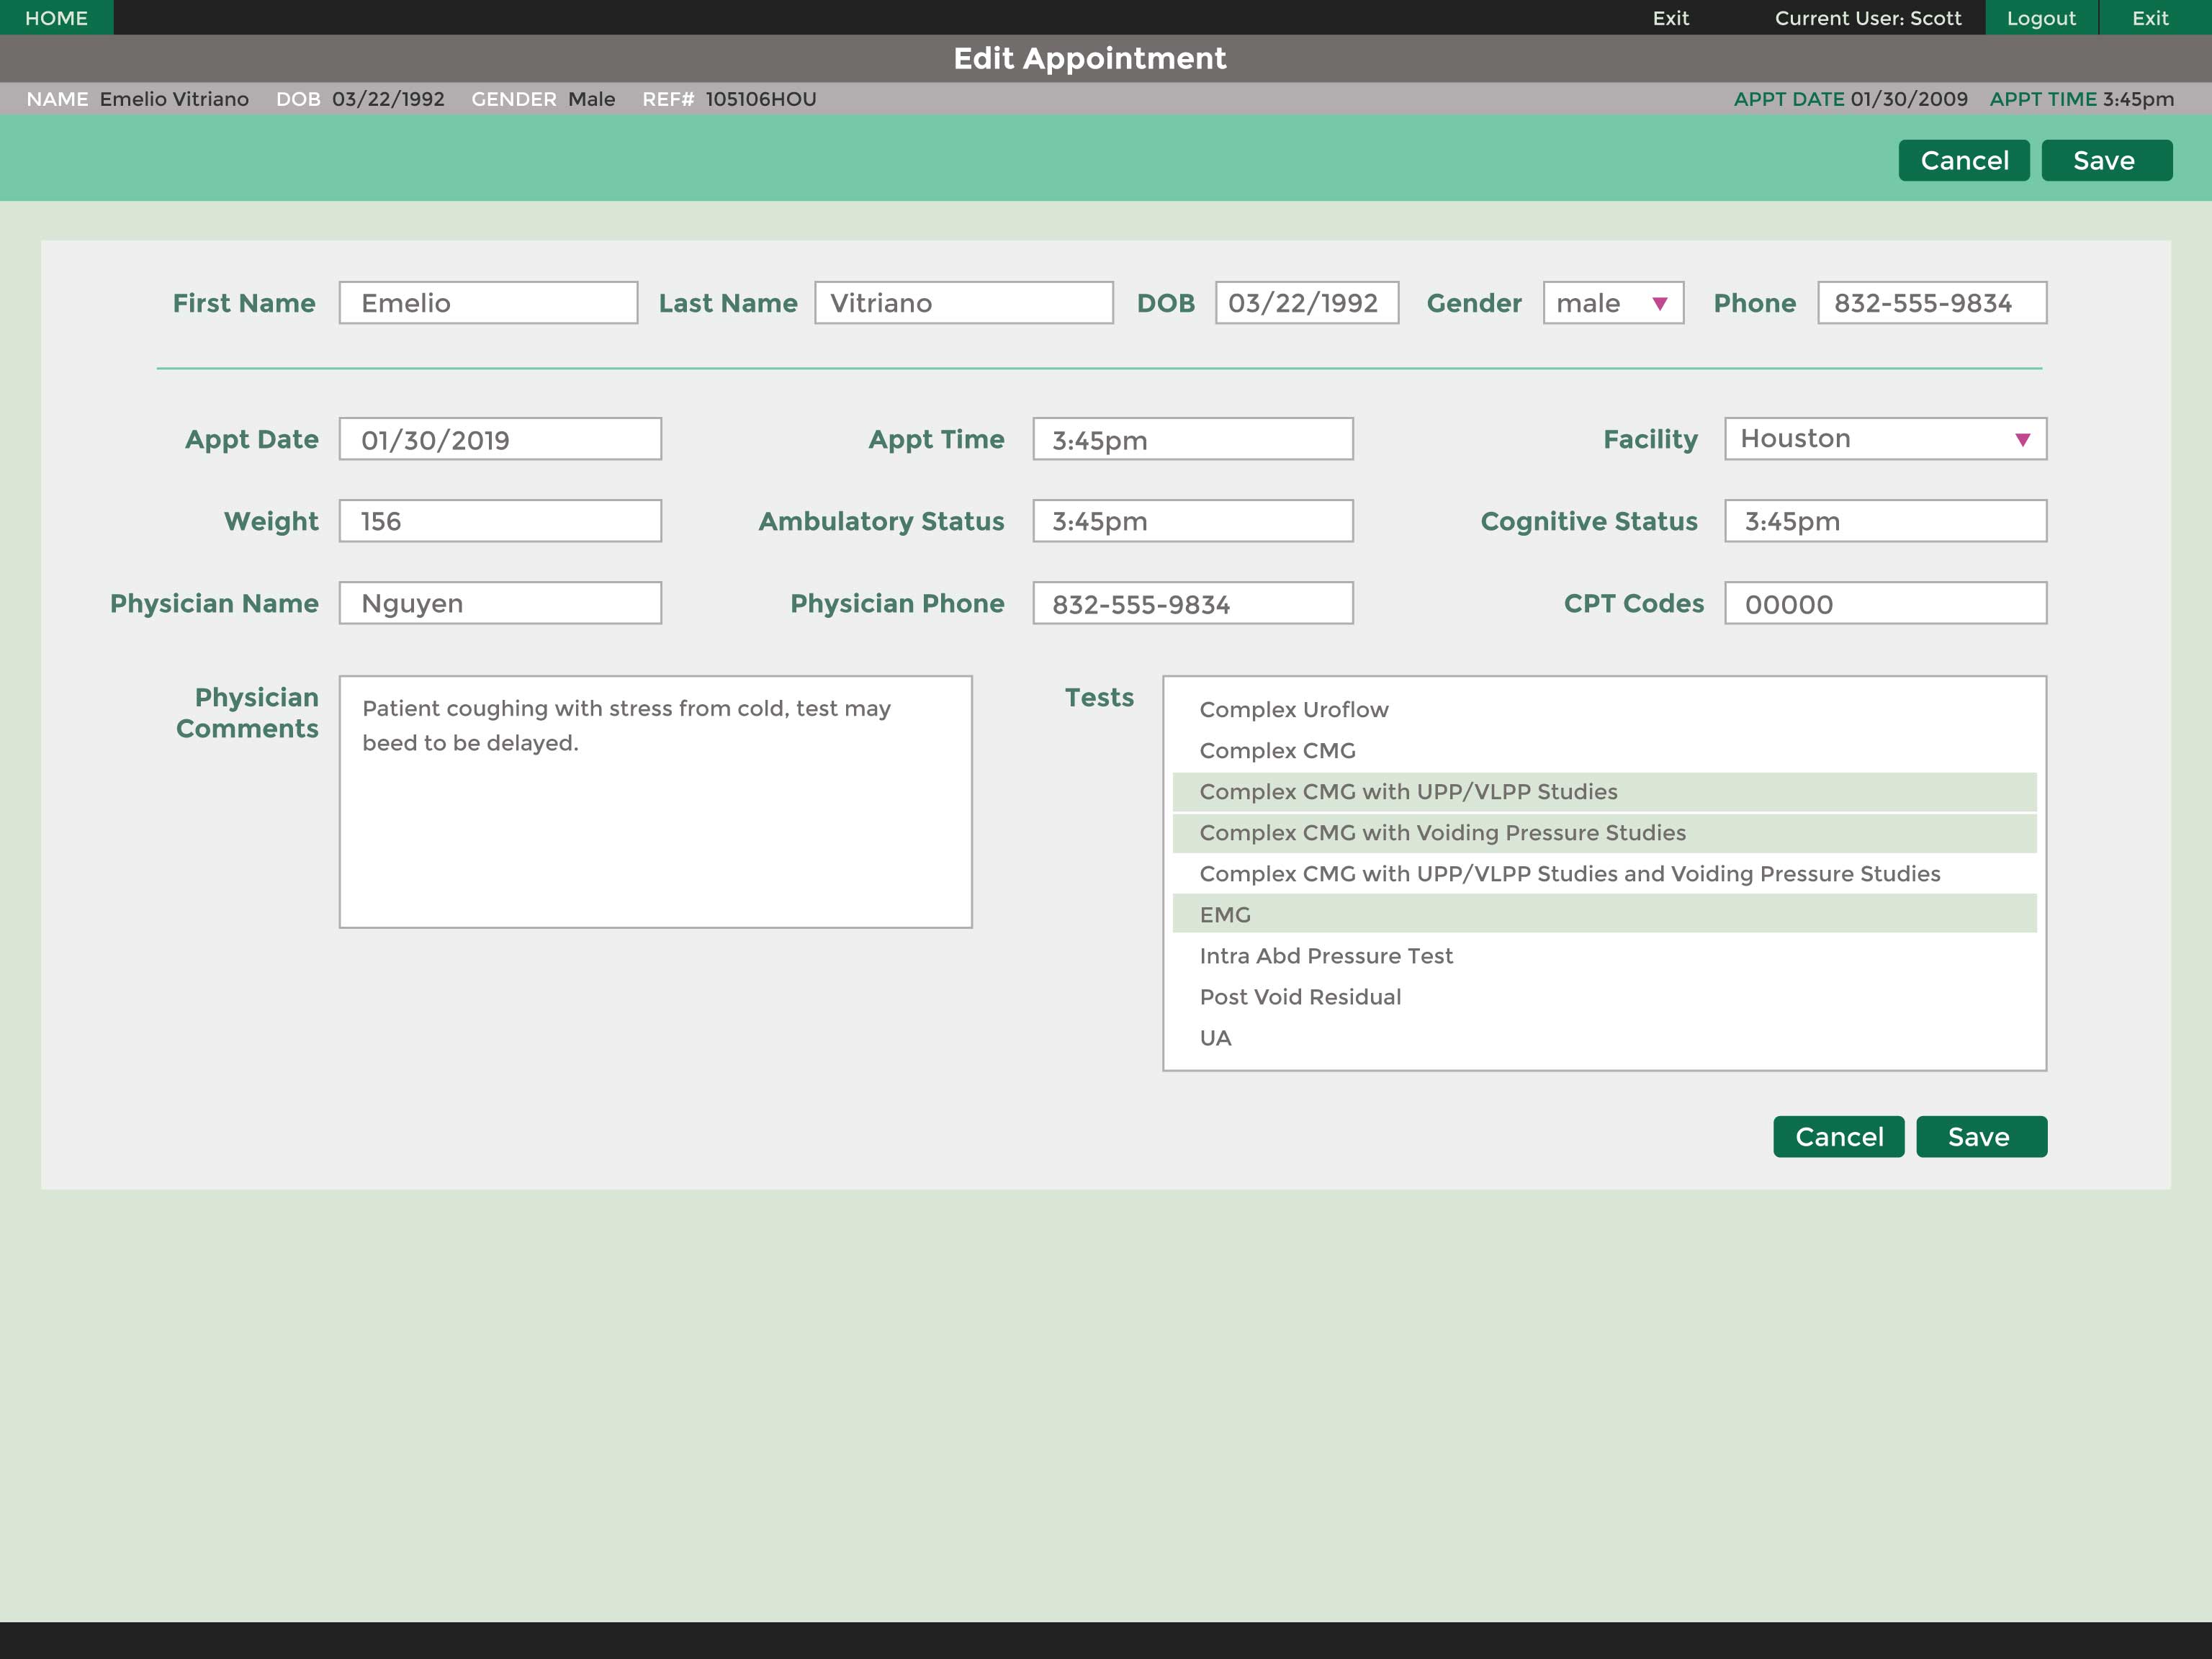Image resolution: width=2212 pixels, height=1659 pixels.
Task: Click the CPT Codes field showing 00000
Action: pos(1884,603)
